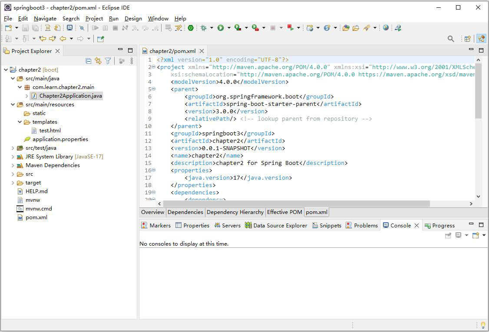This screenshot has width=489, height=332.
Task: Click the Open Type folder icon
Action: 346,28
